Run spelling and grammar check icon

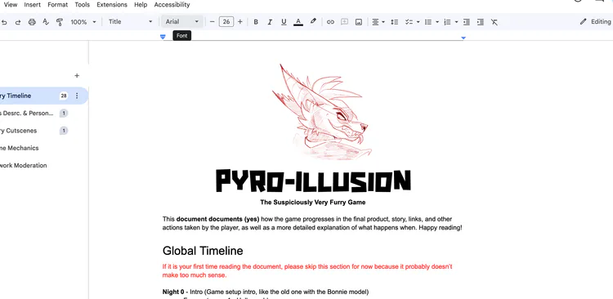[46, 22]
